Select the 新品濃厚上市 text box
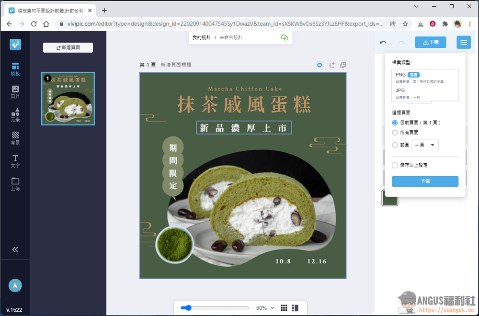This screenshot has height=316, width=479. [244, 128]
